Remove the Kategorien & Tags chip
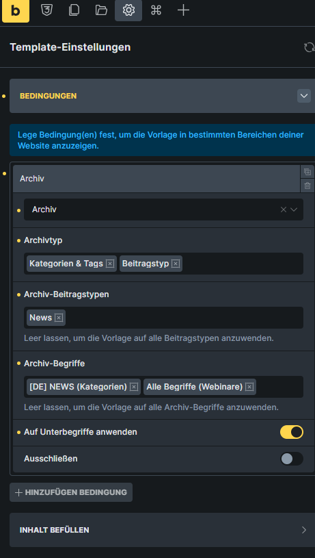The width and height of the screenshot is (315, 558). pos(110,264)
